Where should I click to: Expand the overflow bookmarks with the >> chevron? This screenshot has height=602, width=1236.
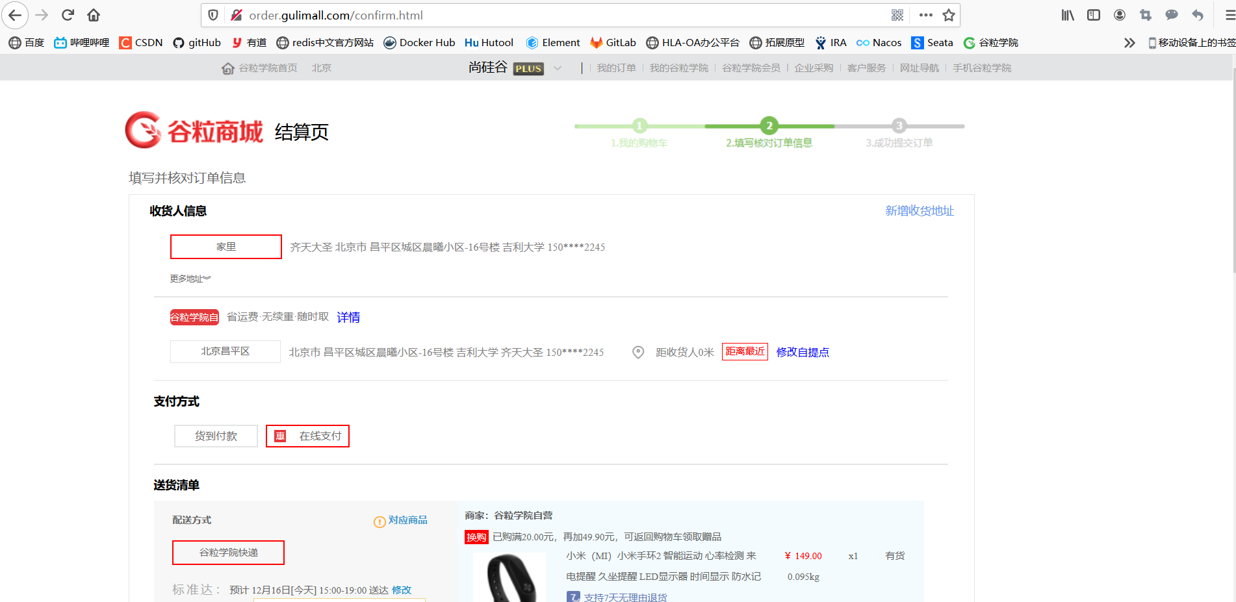point(1129,42)
